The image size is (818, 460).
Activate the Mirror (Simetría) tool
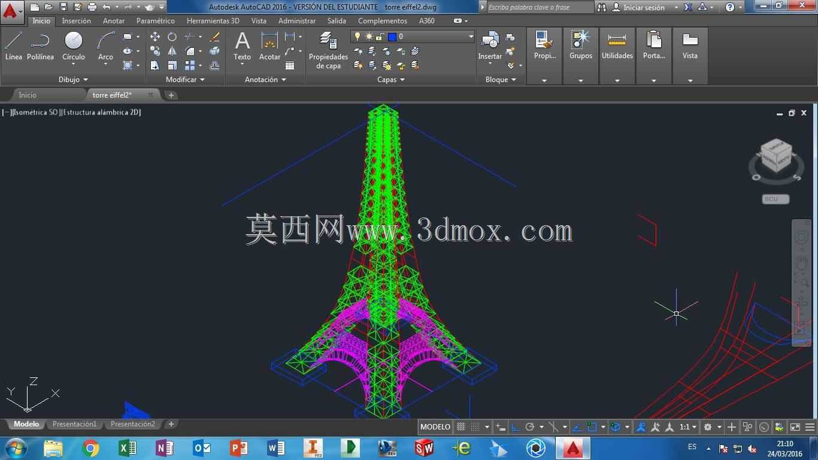point(172,51)
